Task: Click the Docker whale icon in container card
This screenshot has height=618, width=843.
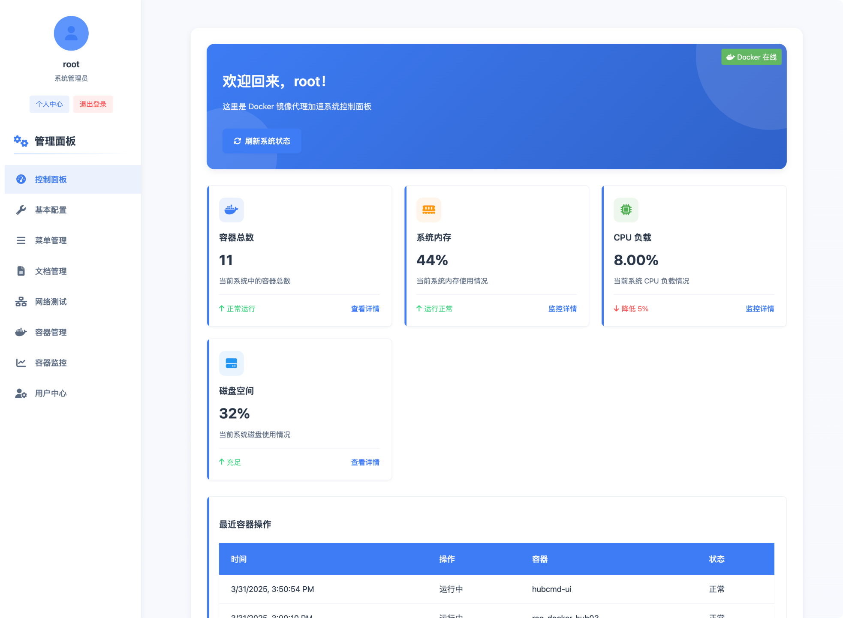Action: point(231,210)
